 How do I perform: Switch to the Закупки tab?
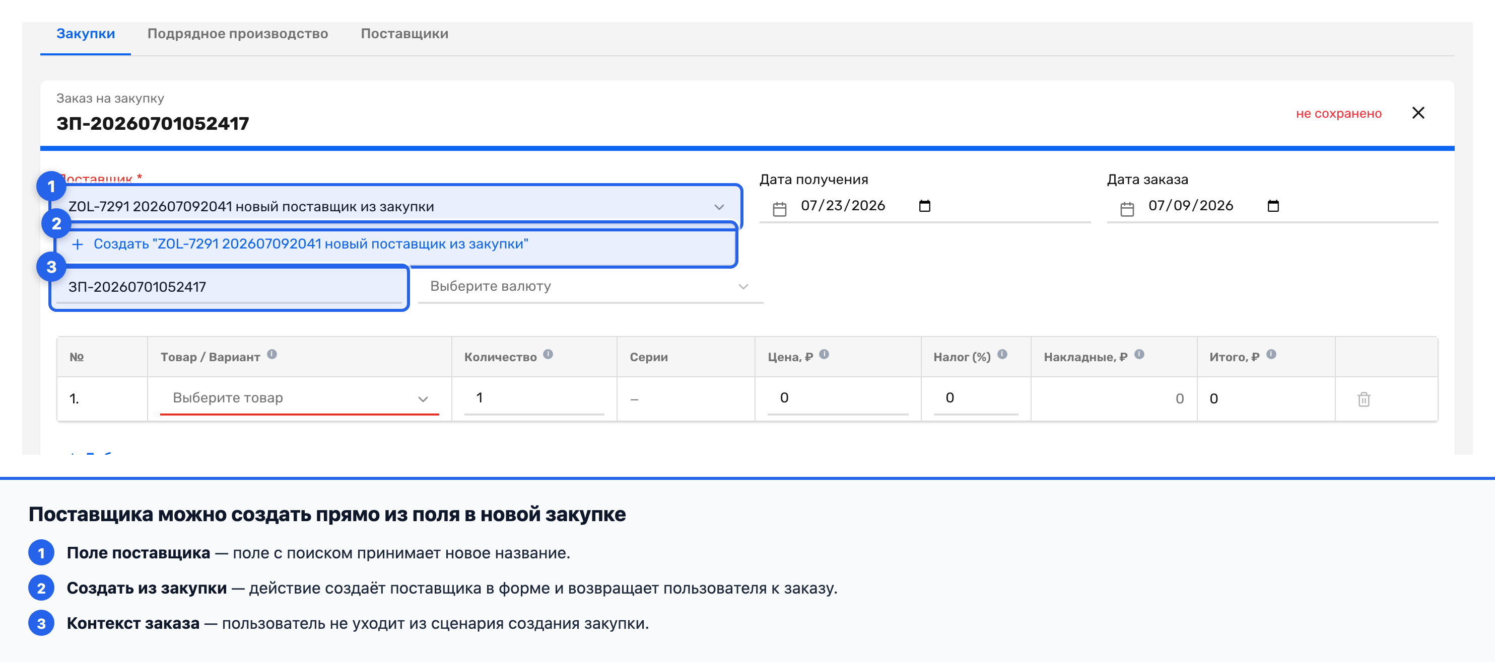(85, 34)
